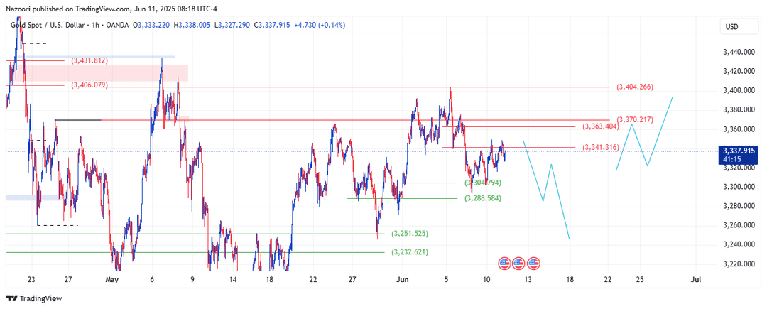Viewport: 767px width, 309px height.
Task: Click the leftmost US flag economic event icon
Action: (504, 264)
